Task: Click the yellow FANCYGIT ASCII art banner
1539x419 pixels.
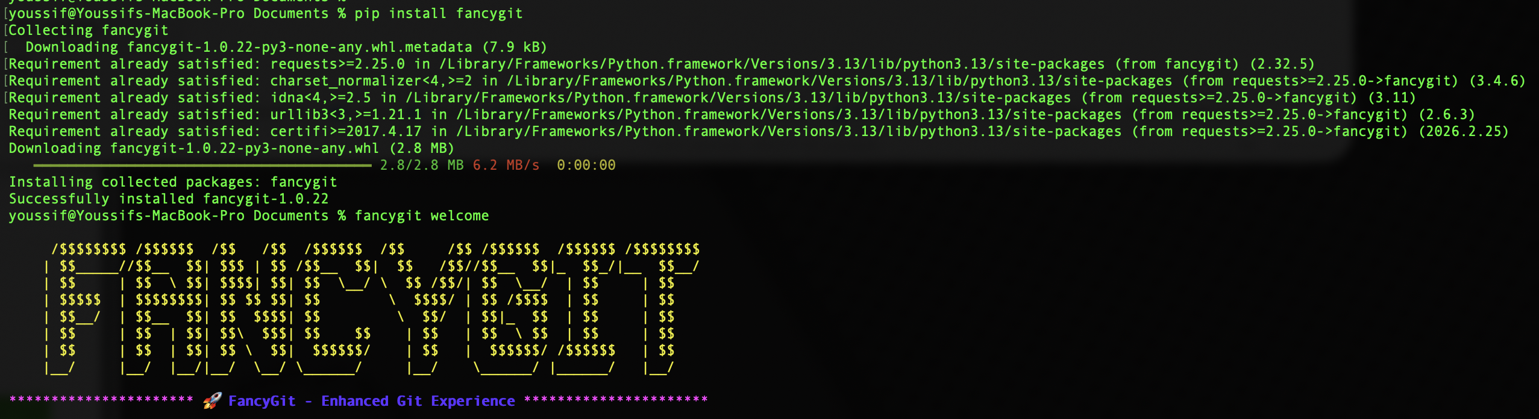Action: 372,308
